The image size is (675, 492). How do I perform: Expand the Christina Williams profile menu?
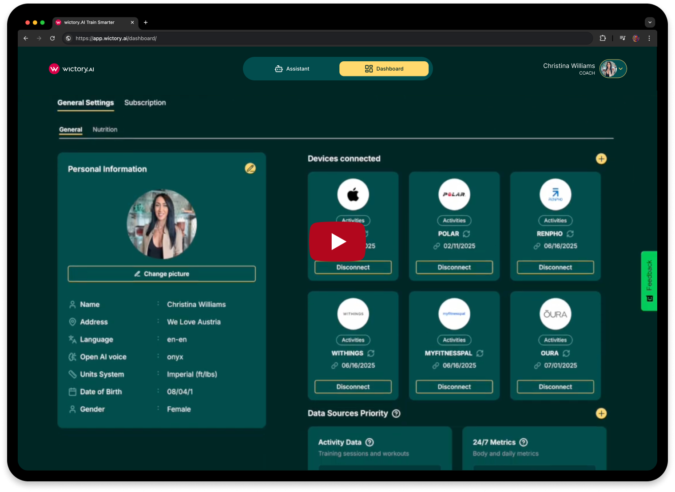(621, 68)
